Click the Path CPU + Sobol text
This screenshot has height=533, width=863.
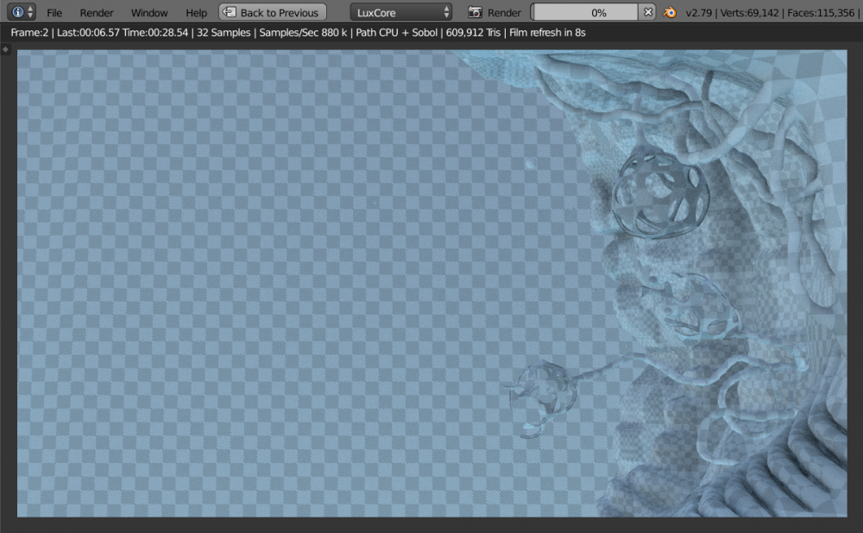point(396,33)
